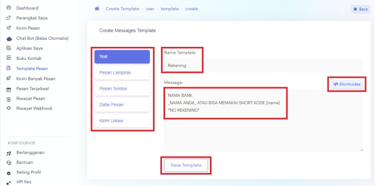Image resolution: width=375 pixels, height=186 pixels.
Task: Click the API Key icon
Action: 8,183
